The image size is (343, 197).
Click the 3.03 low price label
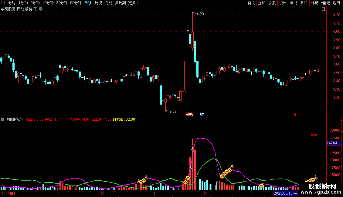(x=173, y=112)
